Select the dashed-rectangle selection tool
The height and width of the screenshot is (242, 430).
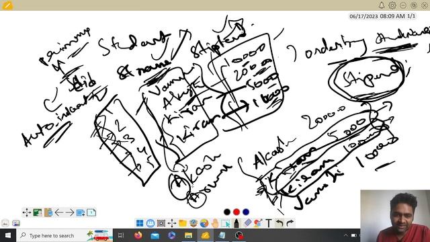(226, 223)
